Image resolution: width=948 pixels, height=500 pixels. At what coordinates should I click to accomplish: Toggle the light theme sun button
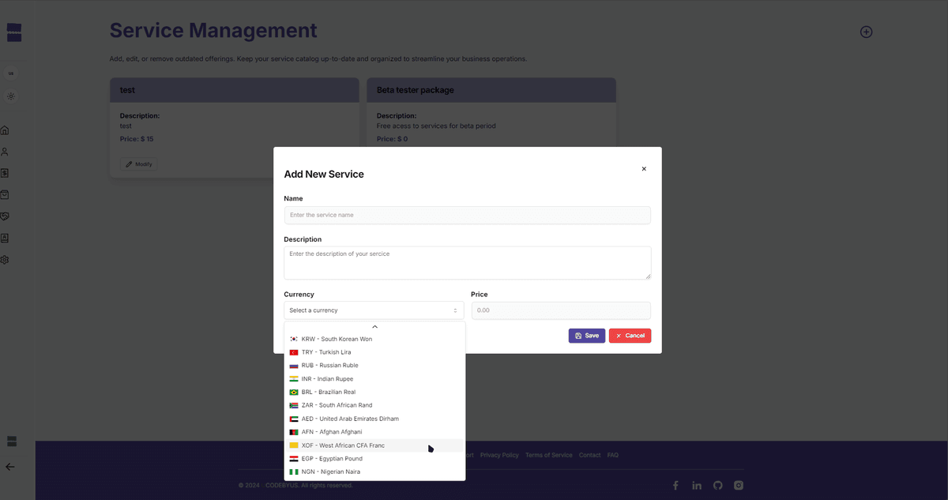click(11, 96)
